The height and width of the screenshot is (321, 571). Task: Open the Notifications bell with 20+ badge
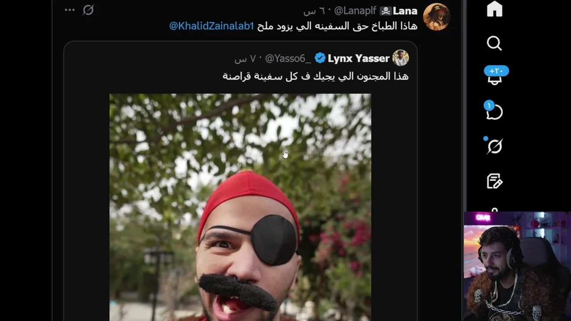click(x=494, y=77)
